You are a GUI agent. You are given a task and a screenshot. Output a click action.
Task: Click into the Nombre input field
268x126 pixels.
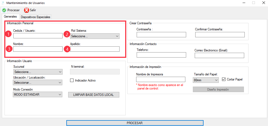38,49
